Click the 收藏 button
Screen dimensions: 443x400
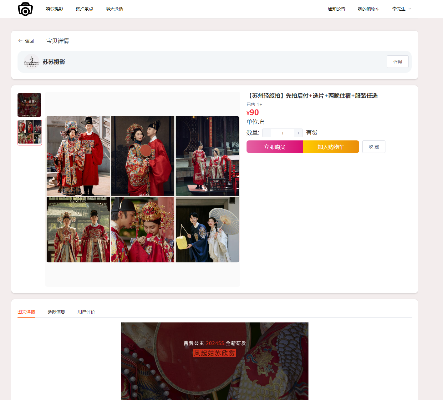pyautogui.click(x=374, y=147)
